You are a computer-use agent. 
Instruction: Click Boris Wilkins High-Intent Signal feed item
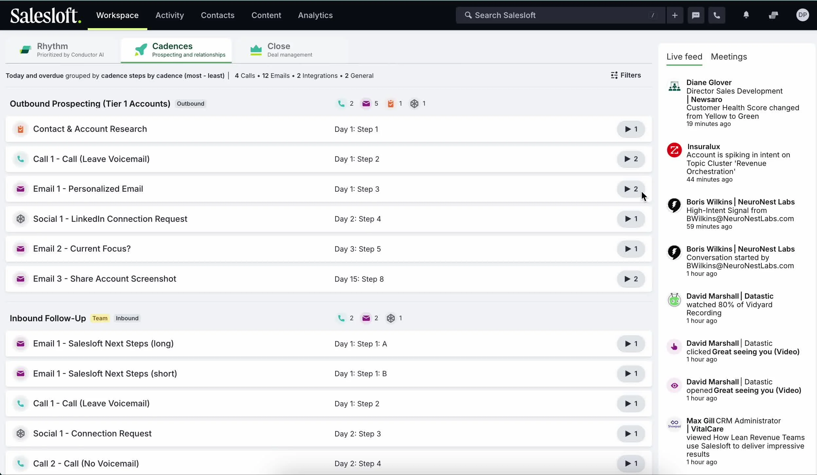click(x=740, y=214)
